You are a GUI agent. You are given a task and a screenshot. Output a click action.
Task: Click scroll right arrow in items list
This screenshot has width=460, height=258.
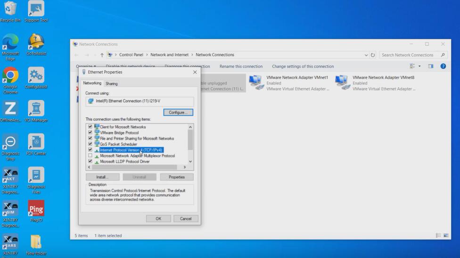(185, 167)
